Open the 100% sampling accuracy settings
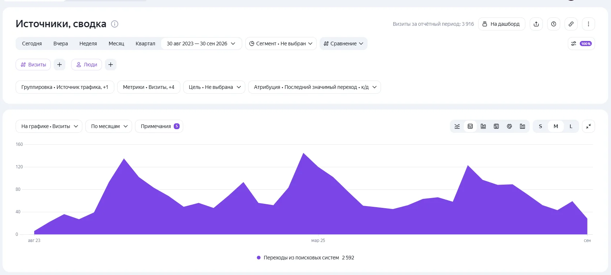This screenshot has width=611, height=275. (x=581, y=44)
